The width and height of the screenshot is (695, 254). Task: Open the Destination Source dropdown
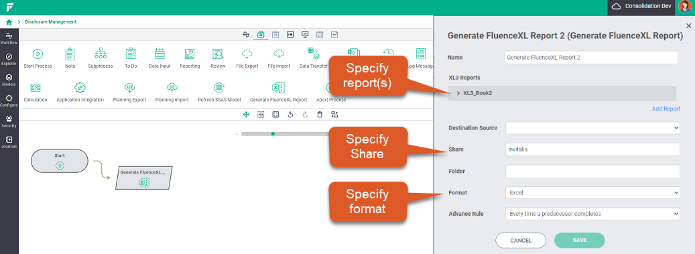pyautogui.click(x=592, y=127)
